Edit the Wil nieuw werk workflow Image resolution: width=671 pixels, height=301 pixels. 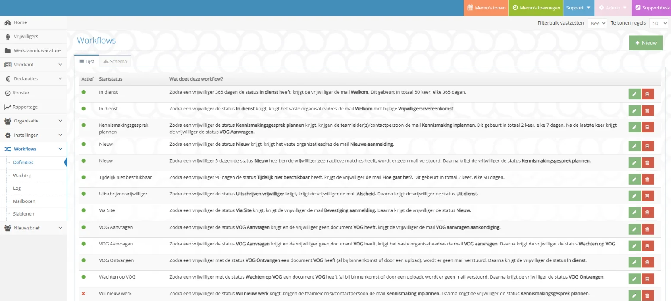634,295
